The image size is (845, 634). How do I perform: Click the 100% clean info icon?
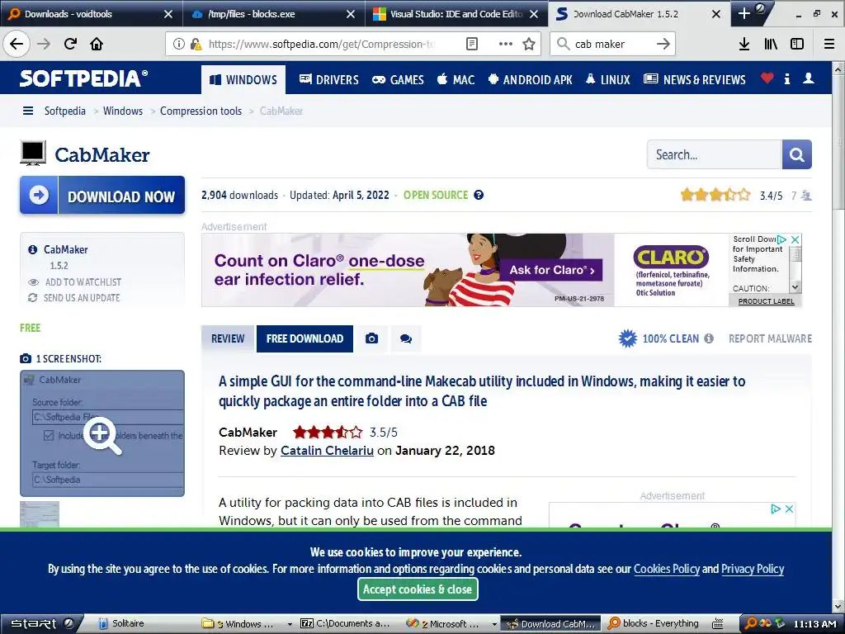point(709,338)
